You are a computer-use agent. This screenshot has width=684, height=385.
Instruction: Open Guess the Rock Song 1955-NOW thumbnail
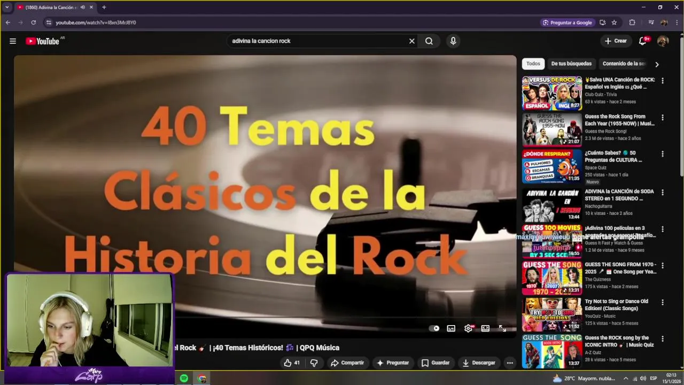(x=552, y=129)
